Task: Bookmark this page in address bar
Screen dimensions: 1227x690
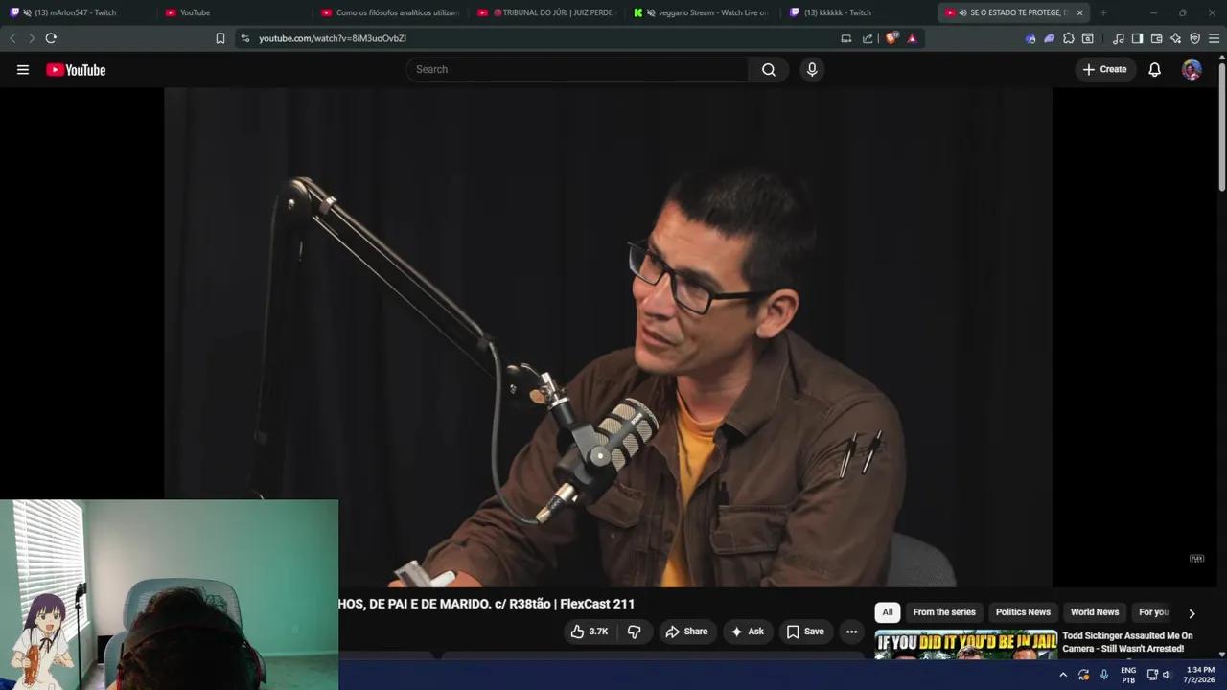Action: [220, 38]
